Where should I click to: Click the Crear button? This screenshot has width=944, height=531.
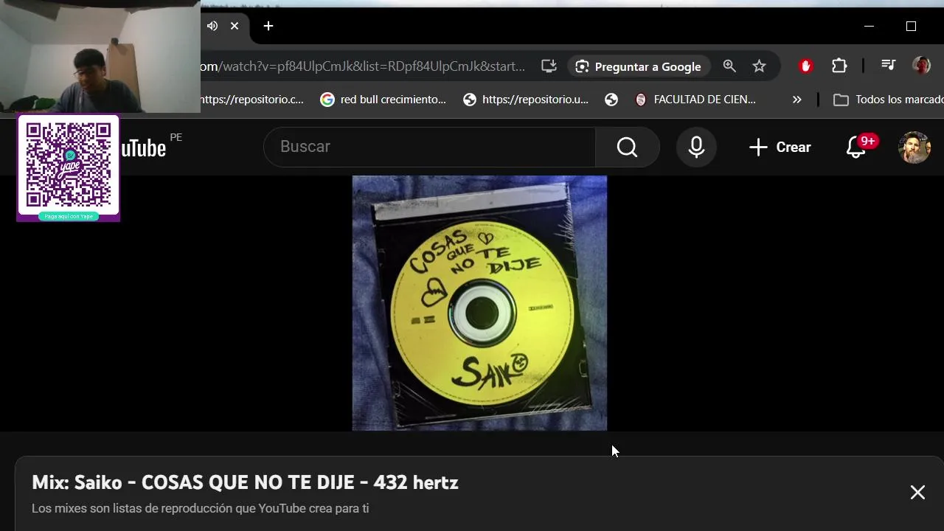click(780, 147)
